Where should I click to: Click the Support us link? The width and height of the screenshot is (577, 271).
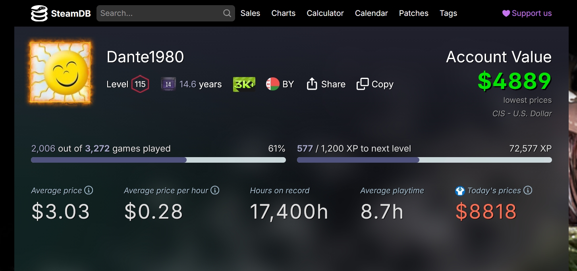coord(527,13)
